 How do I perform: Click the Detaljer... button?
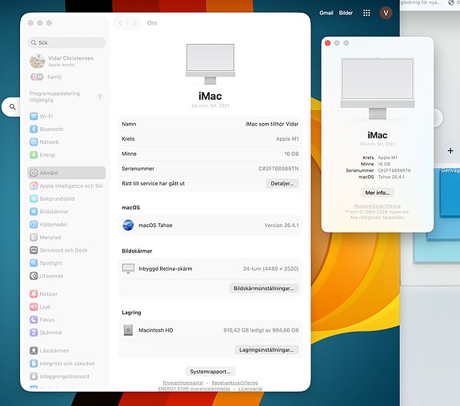click(x=282, y=184)
